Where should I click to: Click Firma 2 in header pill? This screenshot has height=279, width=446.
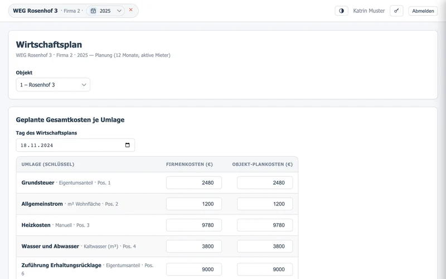click(72, 11)
